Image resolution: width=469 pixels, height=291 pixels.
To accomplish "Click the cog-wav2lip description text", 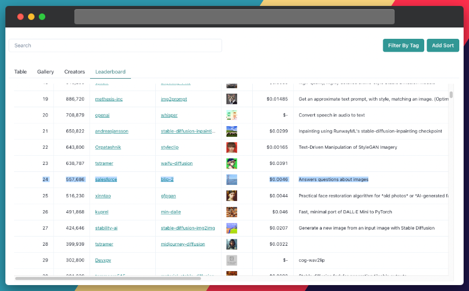I will click(312, 260).
